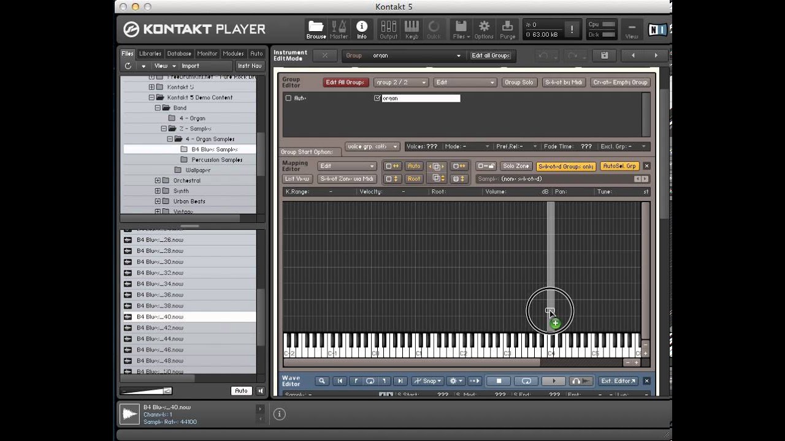The image size is (785, 441).
Task: Click the panic exclamation button
Action: [x=572, y=29]
